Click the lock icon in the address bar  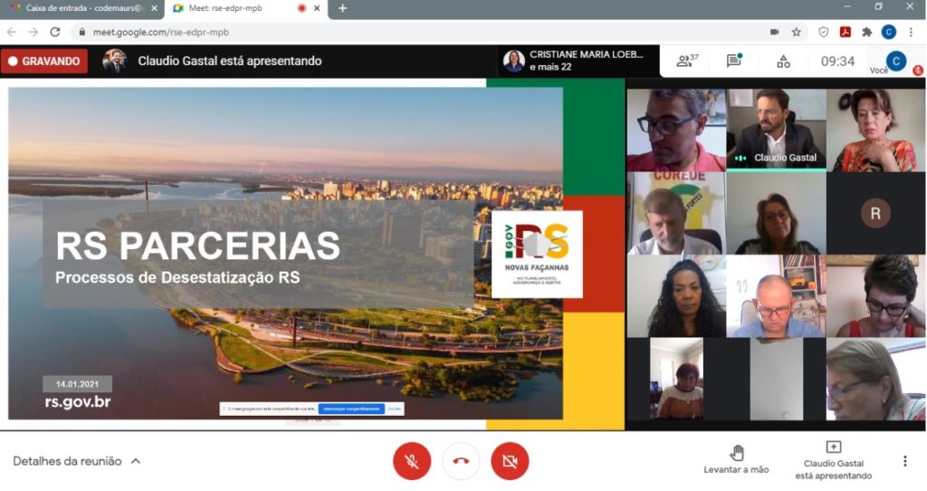[x=81, y=32]
